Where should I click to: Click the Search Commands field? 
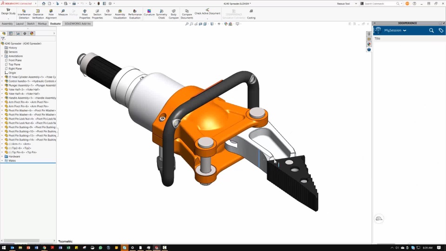(380, 4)
